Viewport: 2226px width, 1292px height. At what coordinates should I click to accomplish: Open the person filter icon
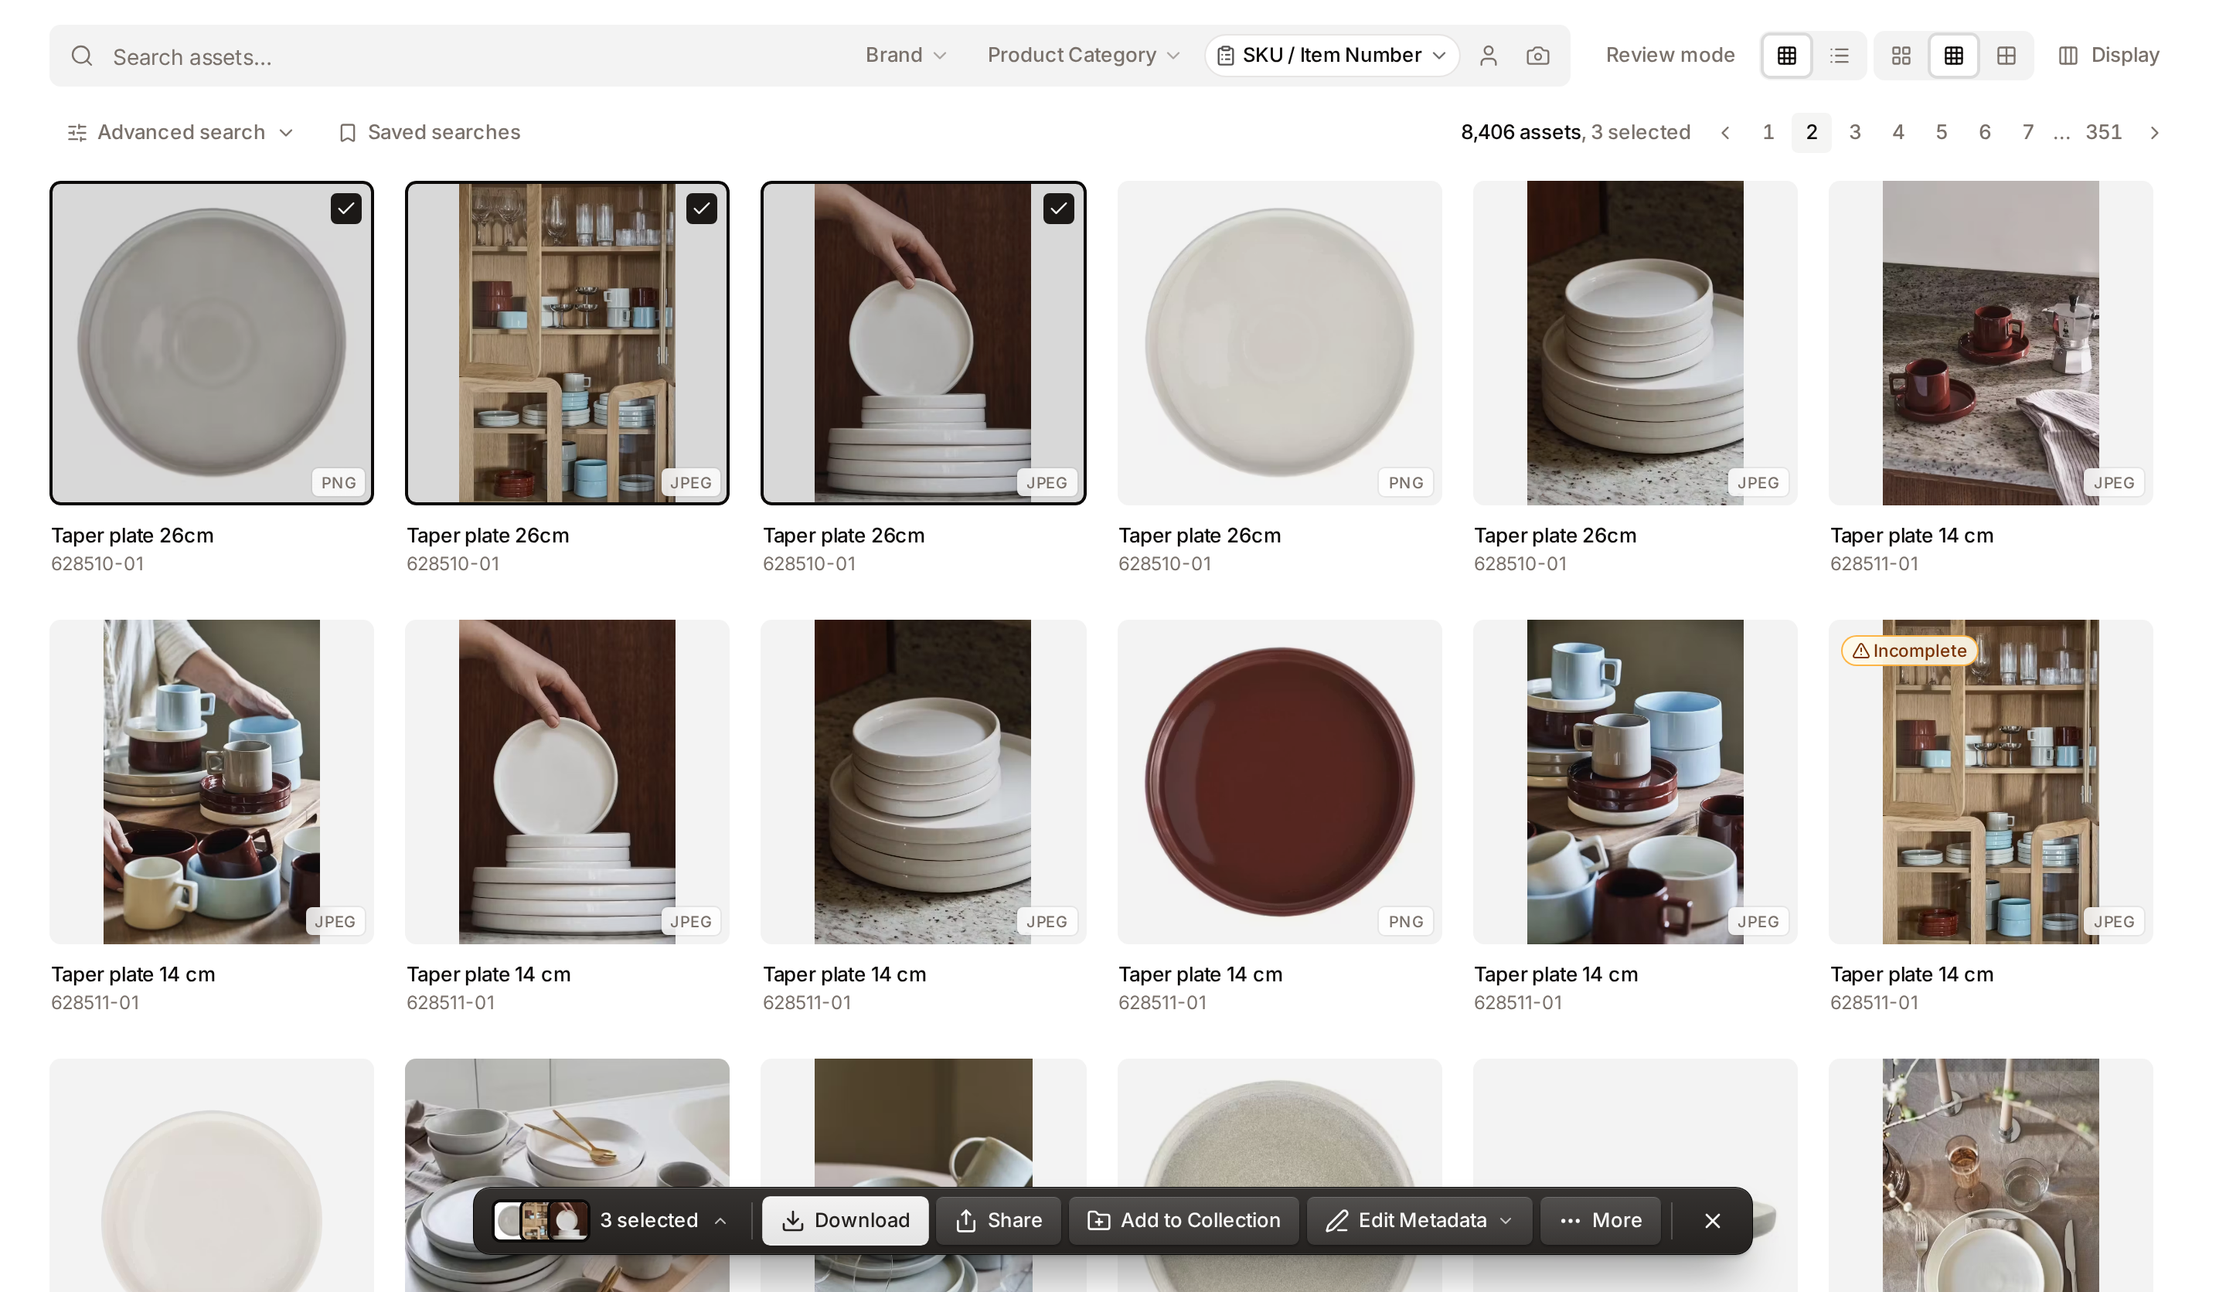(x=1489, y=56)
